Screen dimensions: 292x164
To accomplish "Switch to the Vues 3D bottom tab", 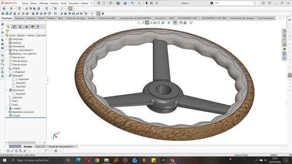I will (x=40, y=147).
